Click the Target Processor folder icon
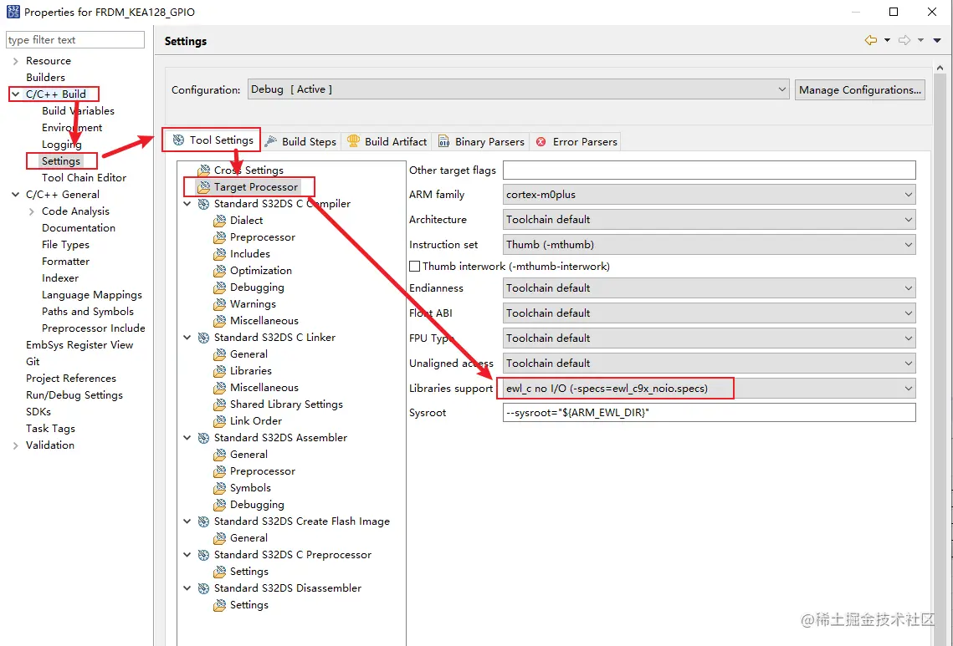The width and height of the screenshot is (953, 646). pos(203,187)
